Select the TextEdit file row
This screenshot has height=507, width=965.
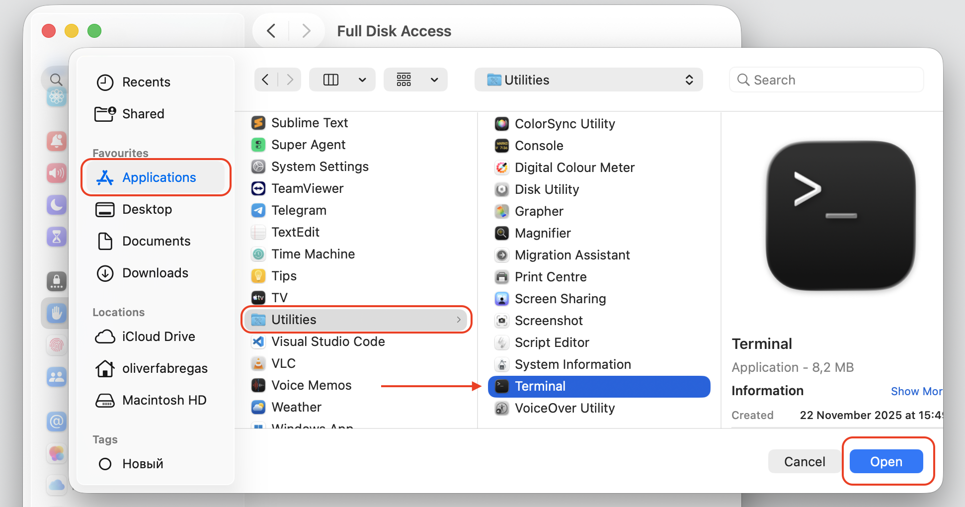[357, 232]
